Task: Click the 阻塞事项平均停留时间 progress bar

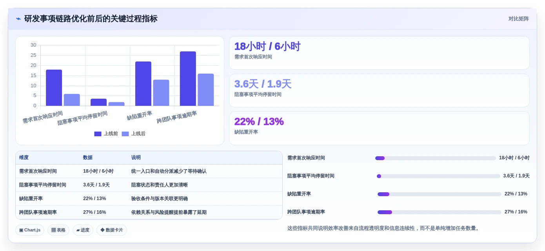Action: [x=438, y=176]
